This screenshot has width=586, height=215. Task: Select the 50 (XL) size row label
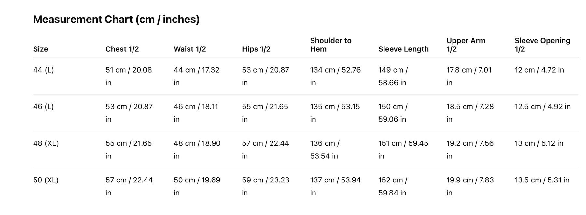click(46, 180)
